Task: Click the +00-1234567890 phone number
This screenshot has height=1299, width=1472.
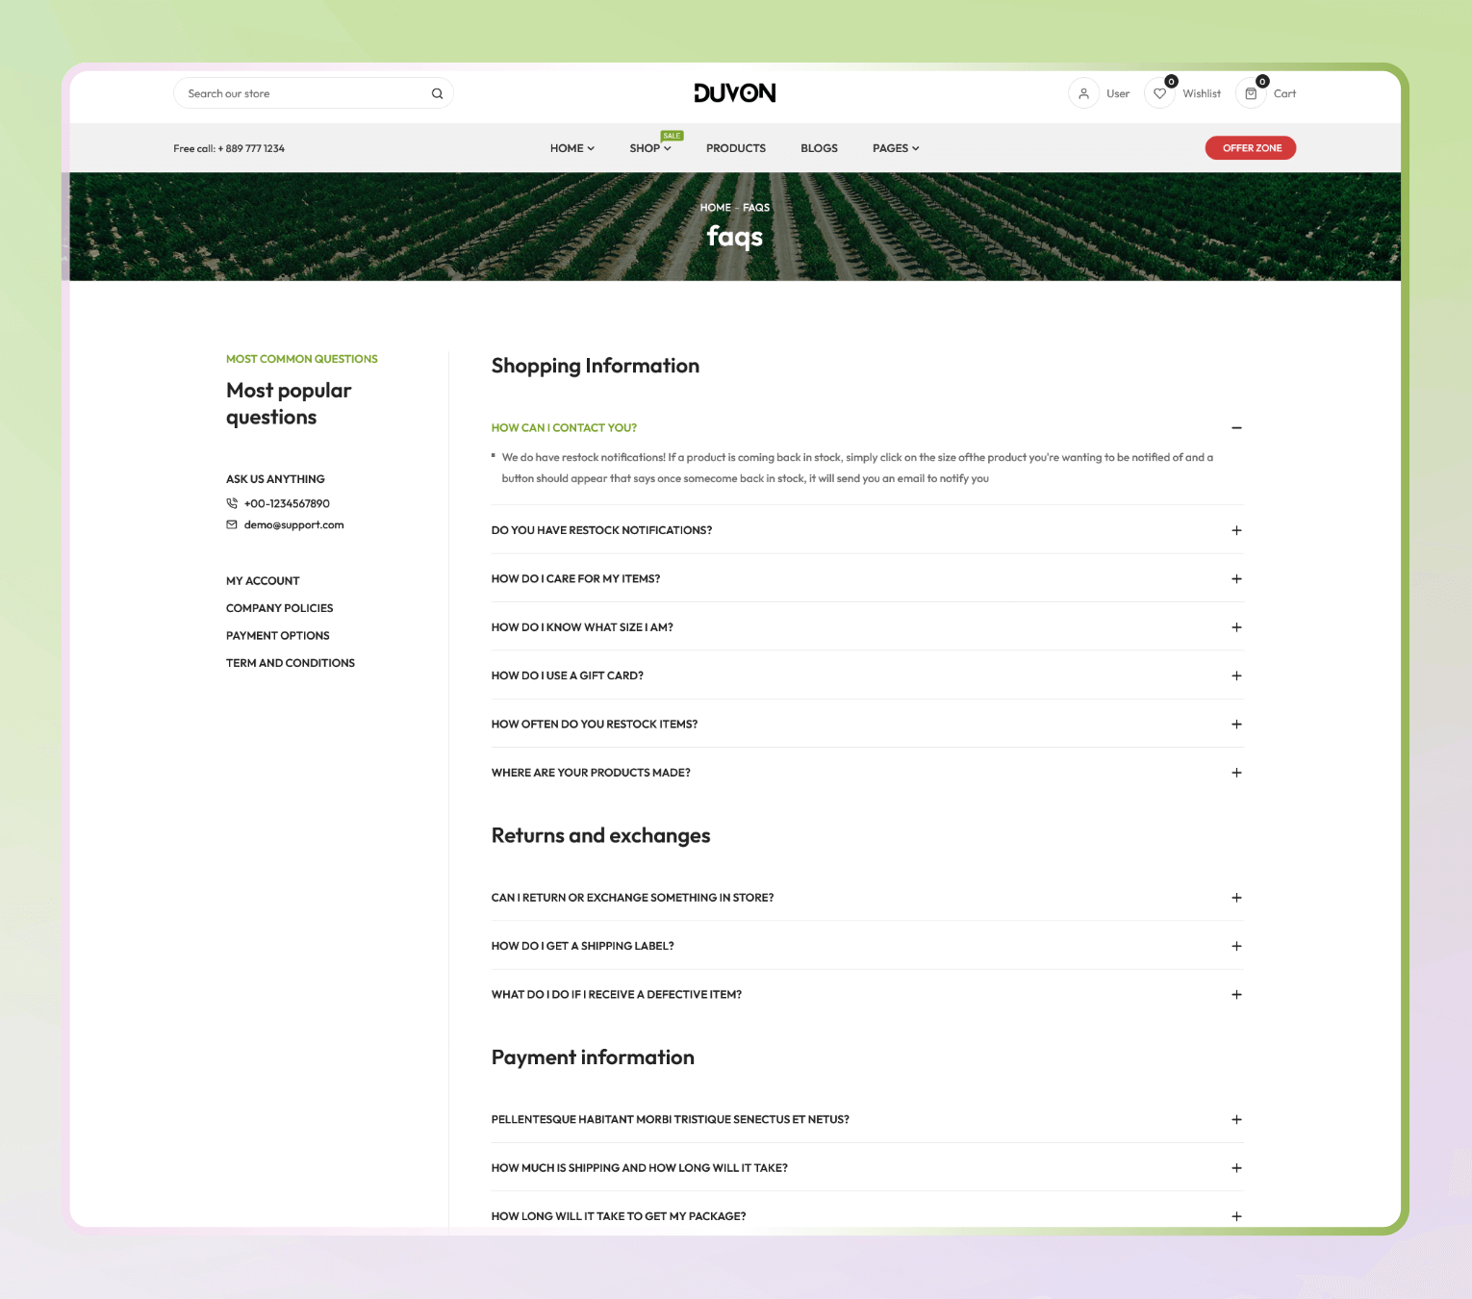Action: coord(287,503)
